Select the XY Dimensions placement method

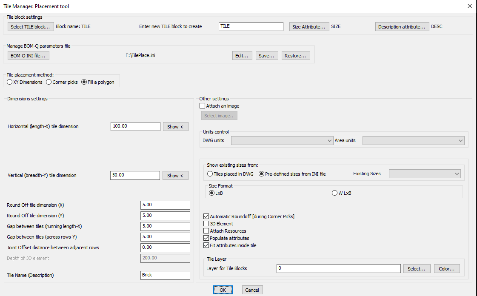tap(9, 82)
